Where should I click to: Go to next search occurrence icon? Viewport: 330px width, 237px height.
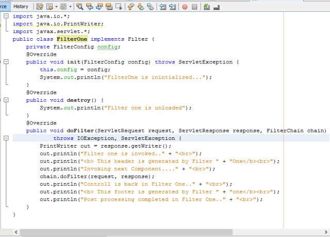click(x=99, y=7)
